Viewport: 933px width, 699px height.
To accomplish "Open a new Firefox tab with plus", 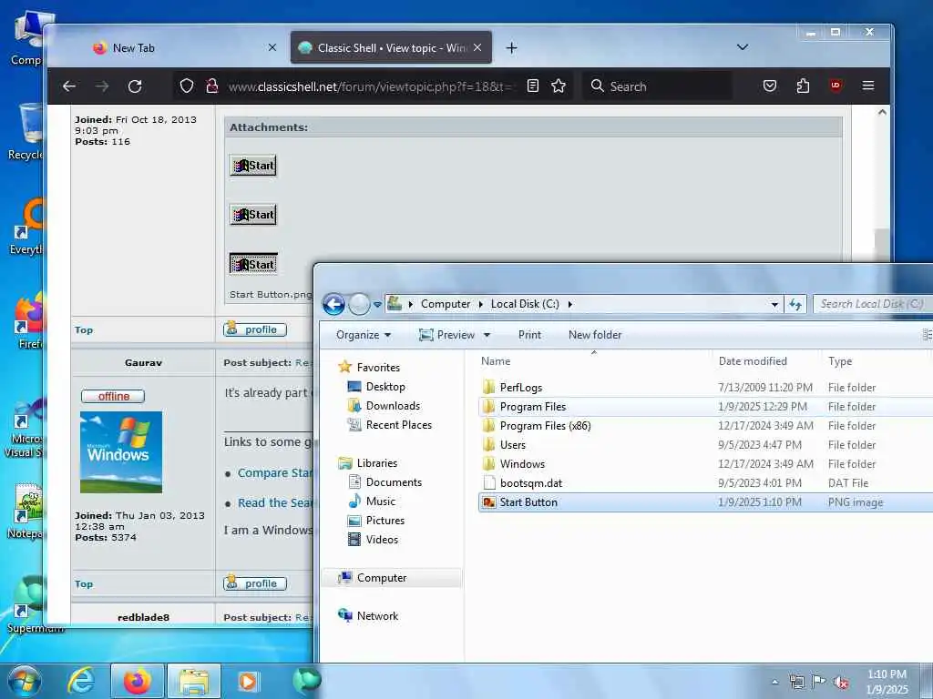I will [x=512, y=47].
